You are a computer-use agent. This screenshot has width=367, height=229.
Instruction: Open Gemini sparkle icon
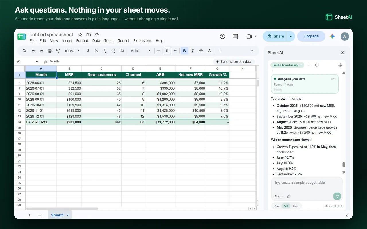click(x=332, y=36)
